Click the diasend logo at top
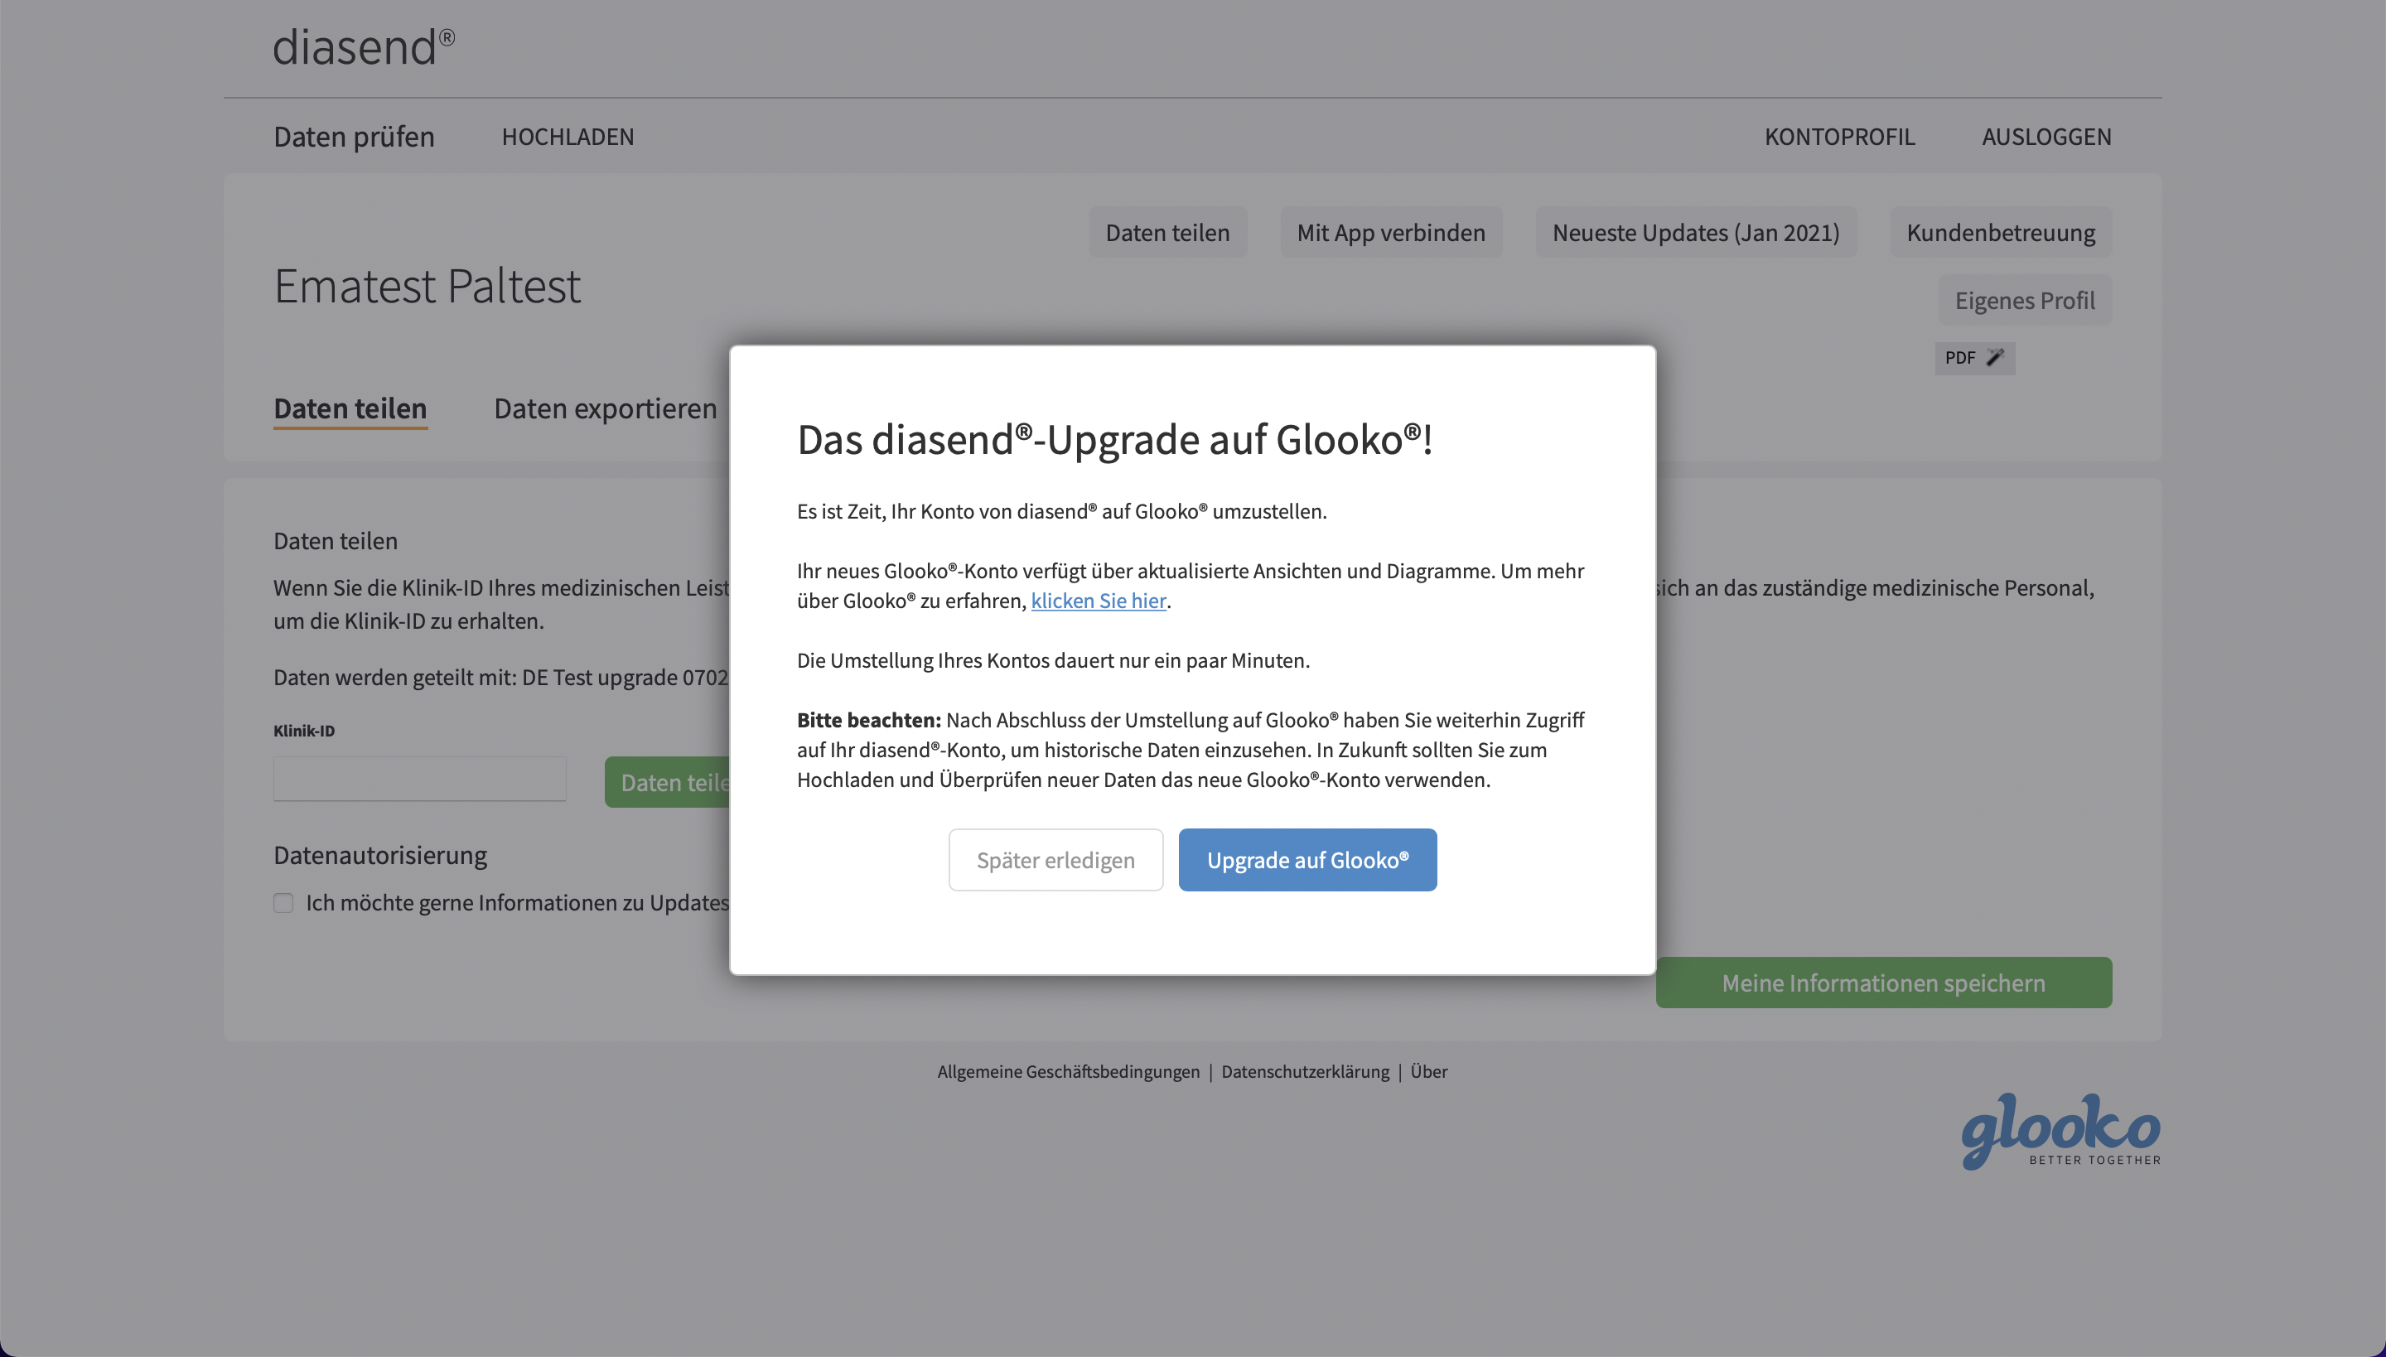 point(364,46)
